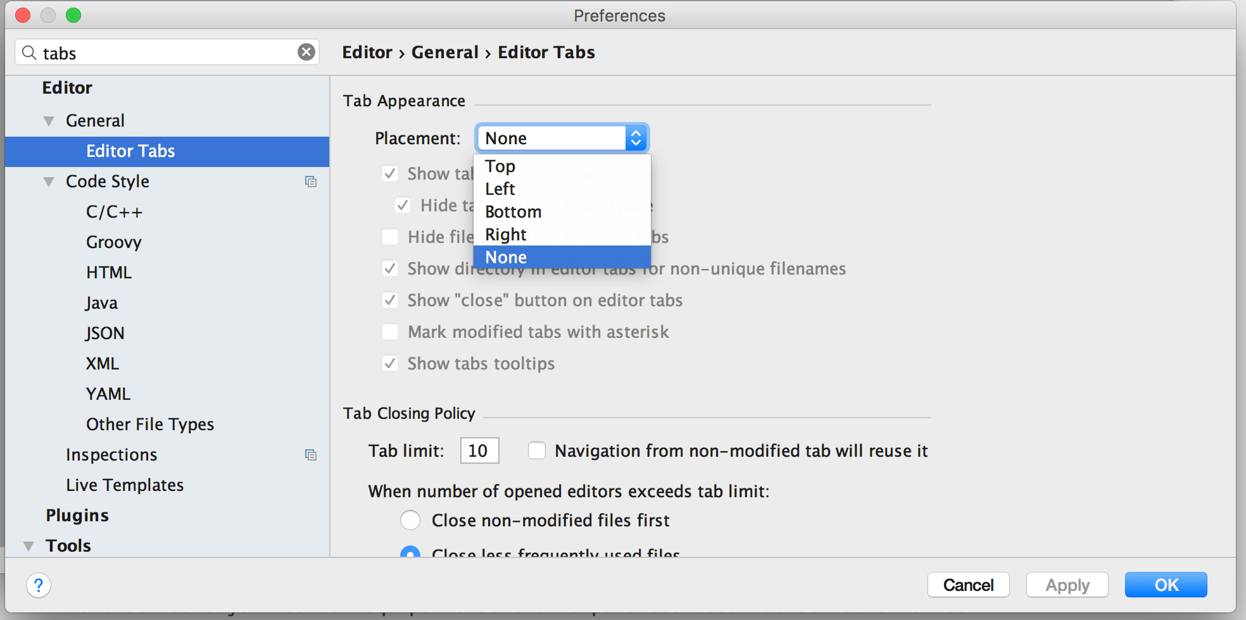Uncheck Show tabs tooltips
The image size is (1246, 620).
click(x=390, y=364)
